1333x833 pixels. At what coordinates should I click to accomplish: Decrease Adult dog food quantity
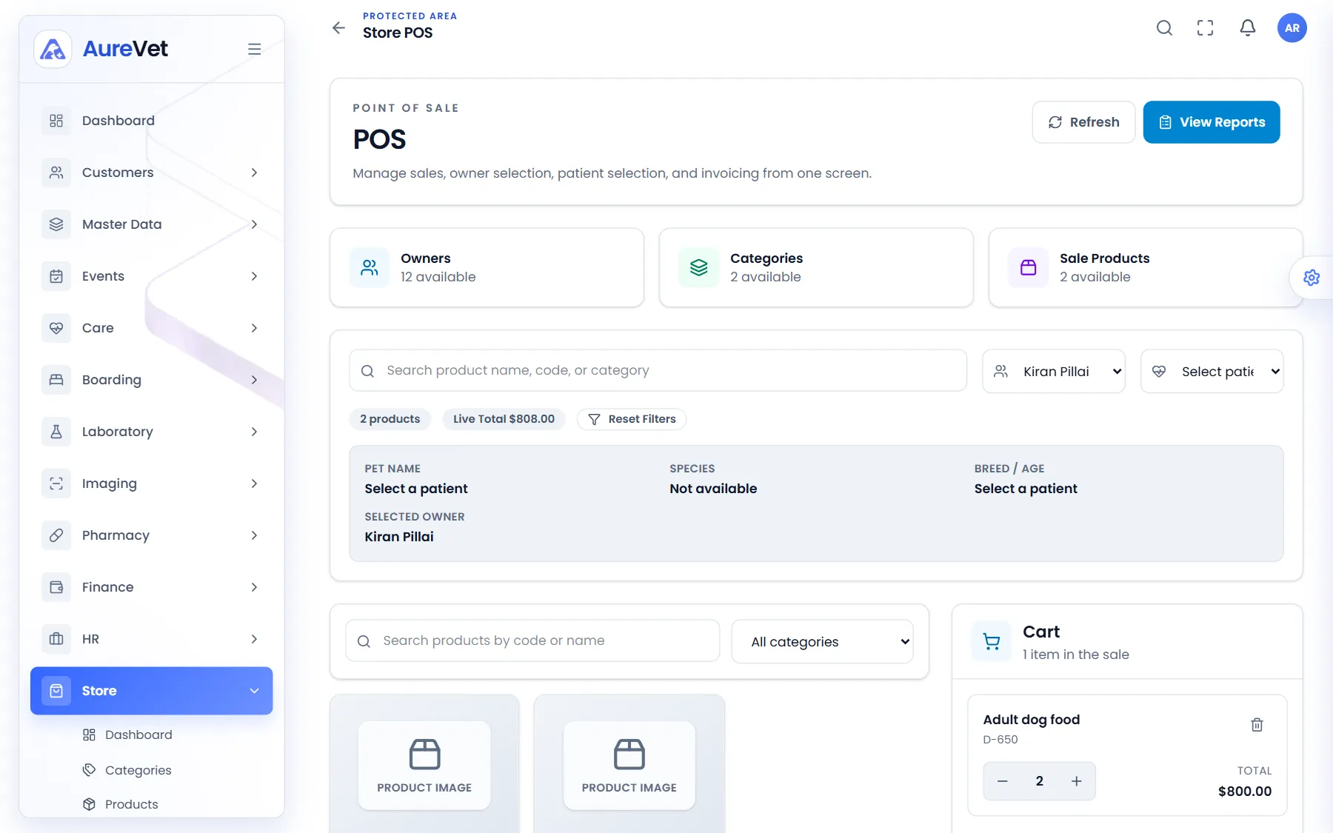[1003, 781]
